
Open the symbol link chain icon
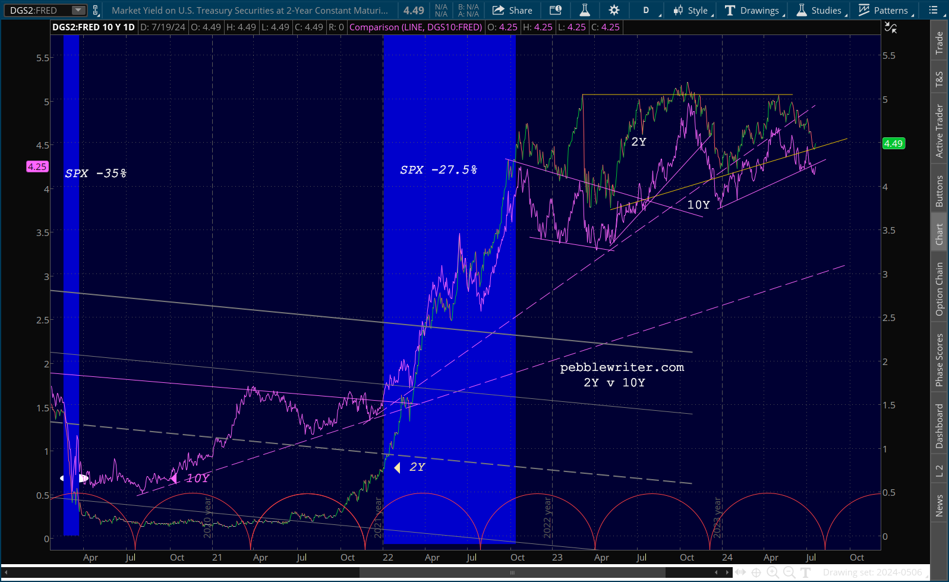click(95, 10)
